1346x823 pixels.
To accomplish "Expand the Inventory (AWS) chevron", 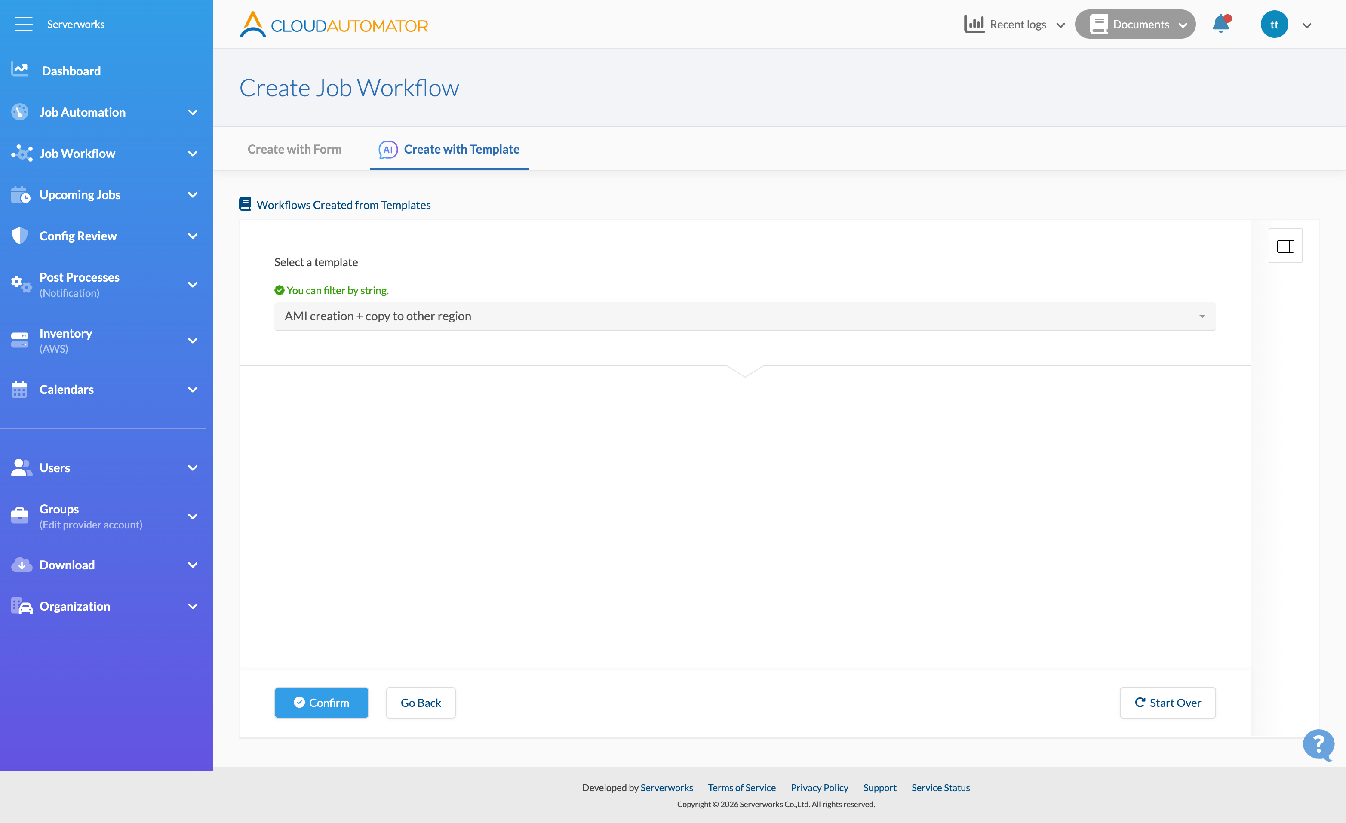I will coord(193,340).
